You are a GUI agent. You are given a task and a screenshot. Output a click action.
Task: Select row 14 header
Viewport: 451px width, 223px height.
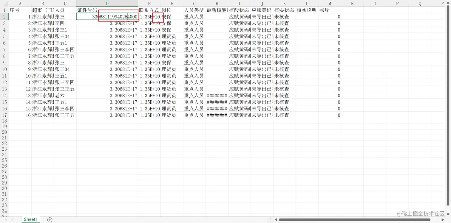4,96
